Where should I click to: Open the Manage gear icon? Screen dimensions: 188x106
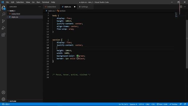click(x=3, y=99)
